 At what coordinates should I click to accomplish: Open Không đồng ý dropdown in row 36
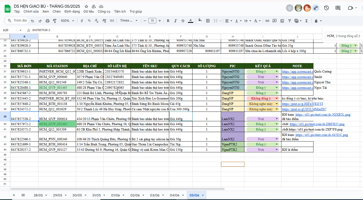pyautogui.click(x=277, y=98)
